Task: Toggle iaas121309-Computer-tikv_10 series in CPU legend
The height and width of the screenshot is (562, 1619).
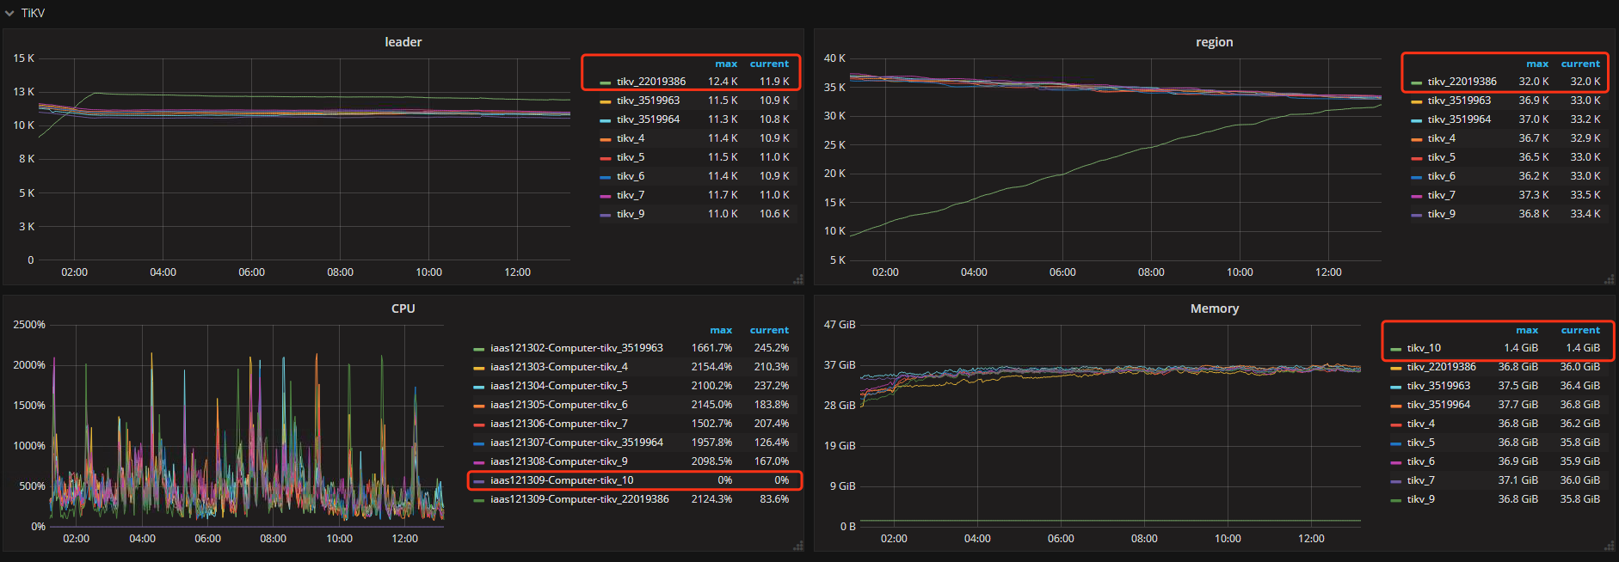Action: coord(561,480)
